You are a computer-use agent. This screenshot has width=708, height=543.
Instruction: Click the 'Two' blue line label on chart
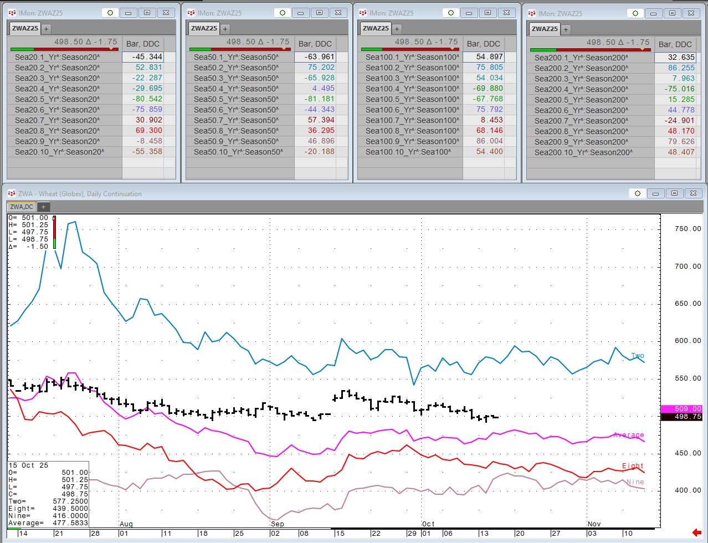(637, 356)
